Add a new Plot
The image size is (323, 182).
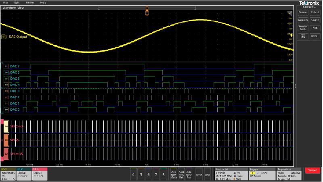315,28
